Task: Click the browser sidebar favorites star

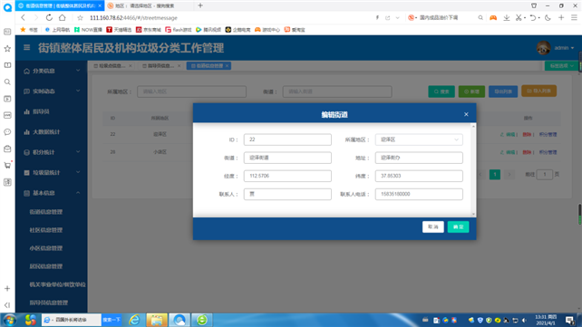Action: point(7,49)
